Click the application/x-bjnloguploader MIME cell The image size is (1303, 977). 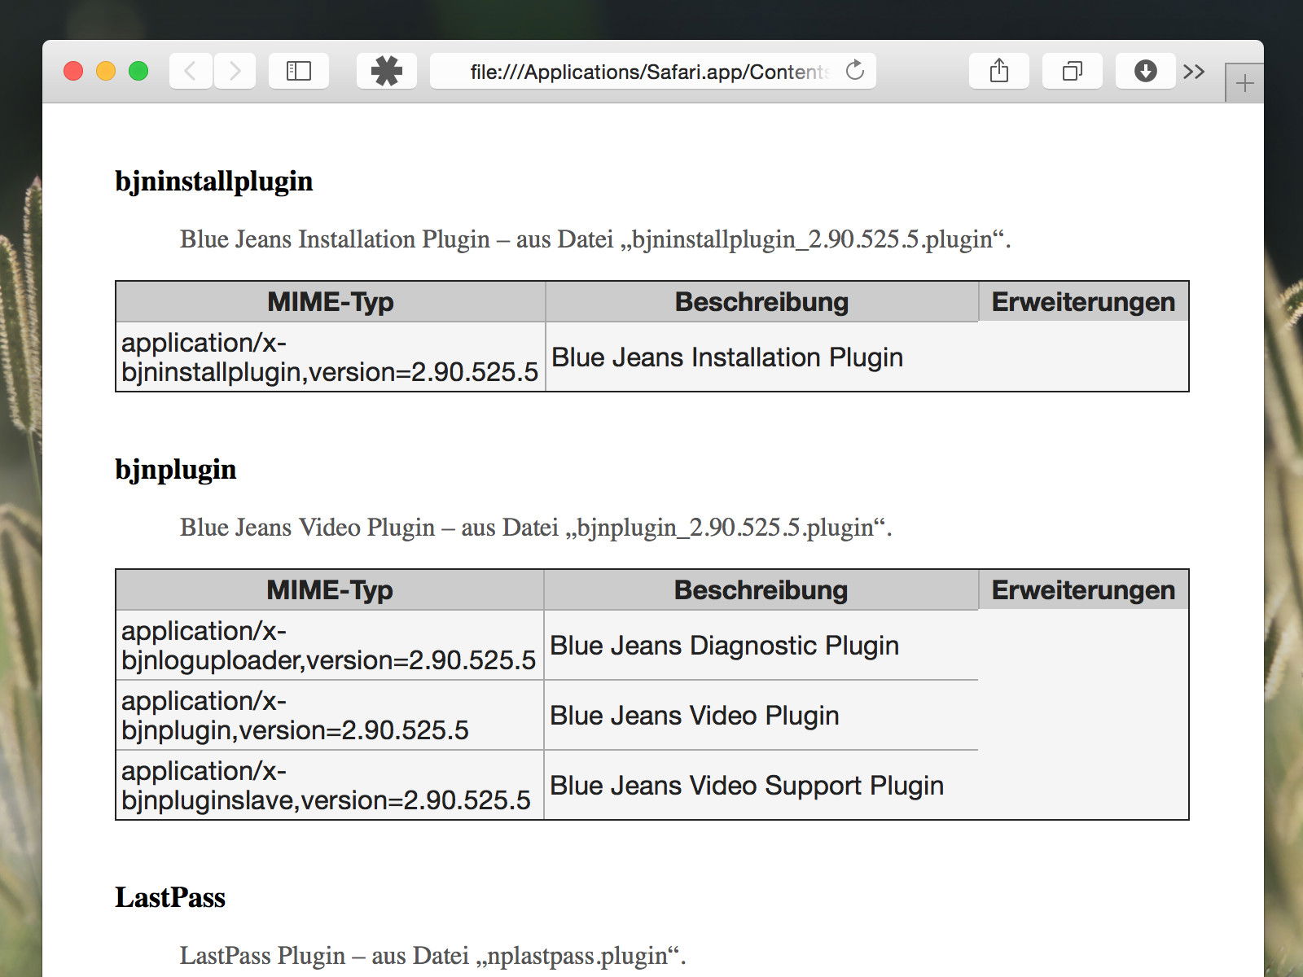point(330,646)
